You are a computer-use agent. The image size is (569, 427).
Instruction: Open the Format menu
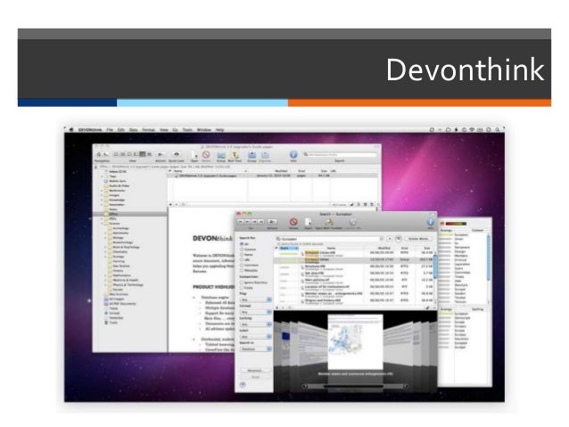coord(148,129)
